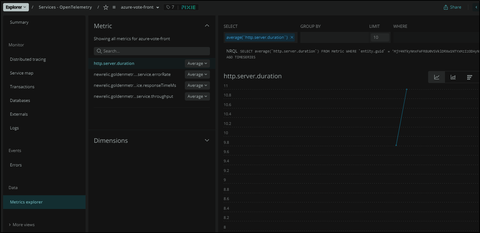
Task: Open the Average dropdown for service.errorRate
Action: (x=197, y=74)
